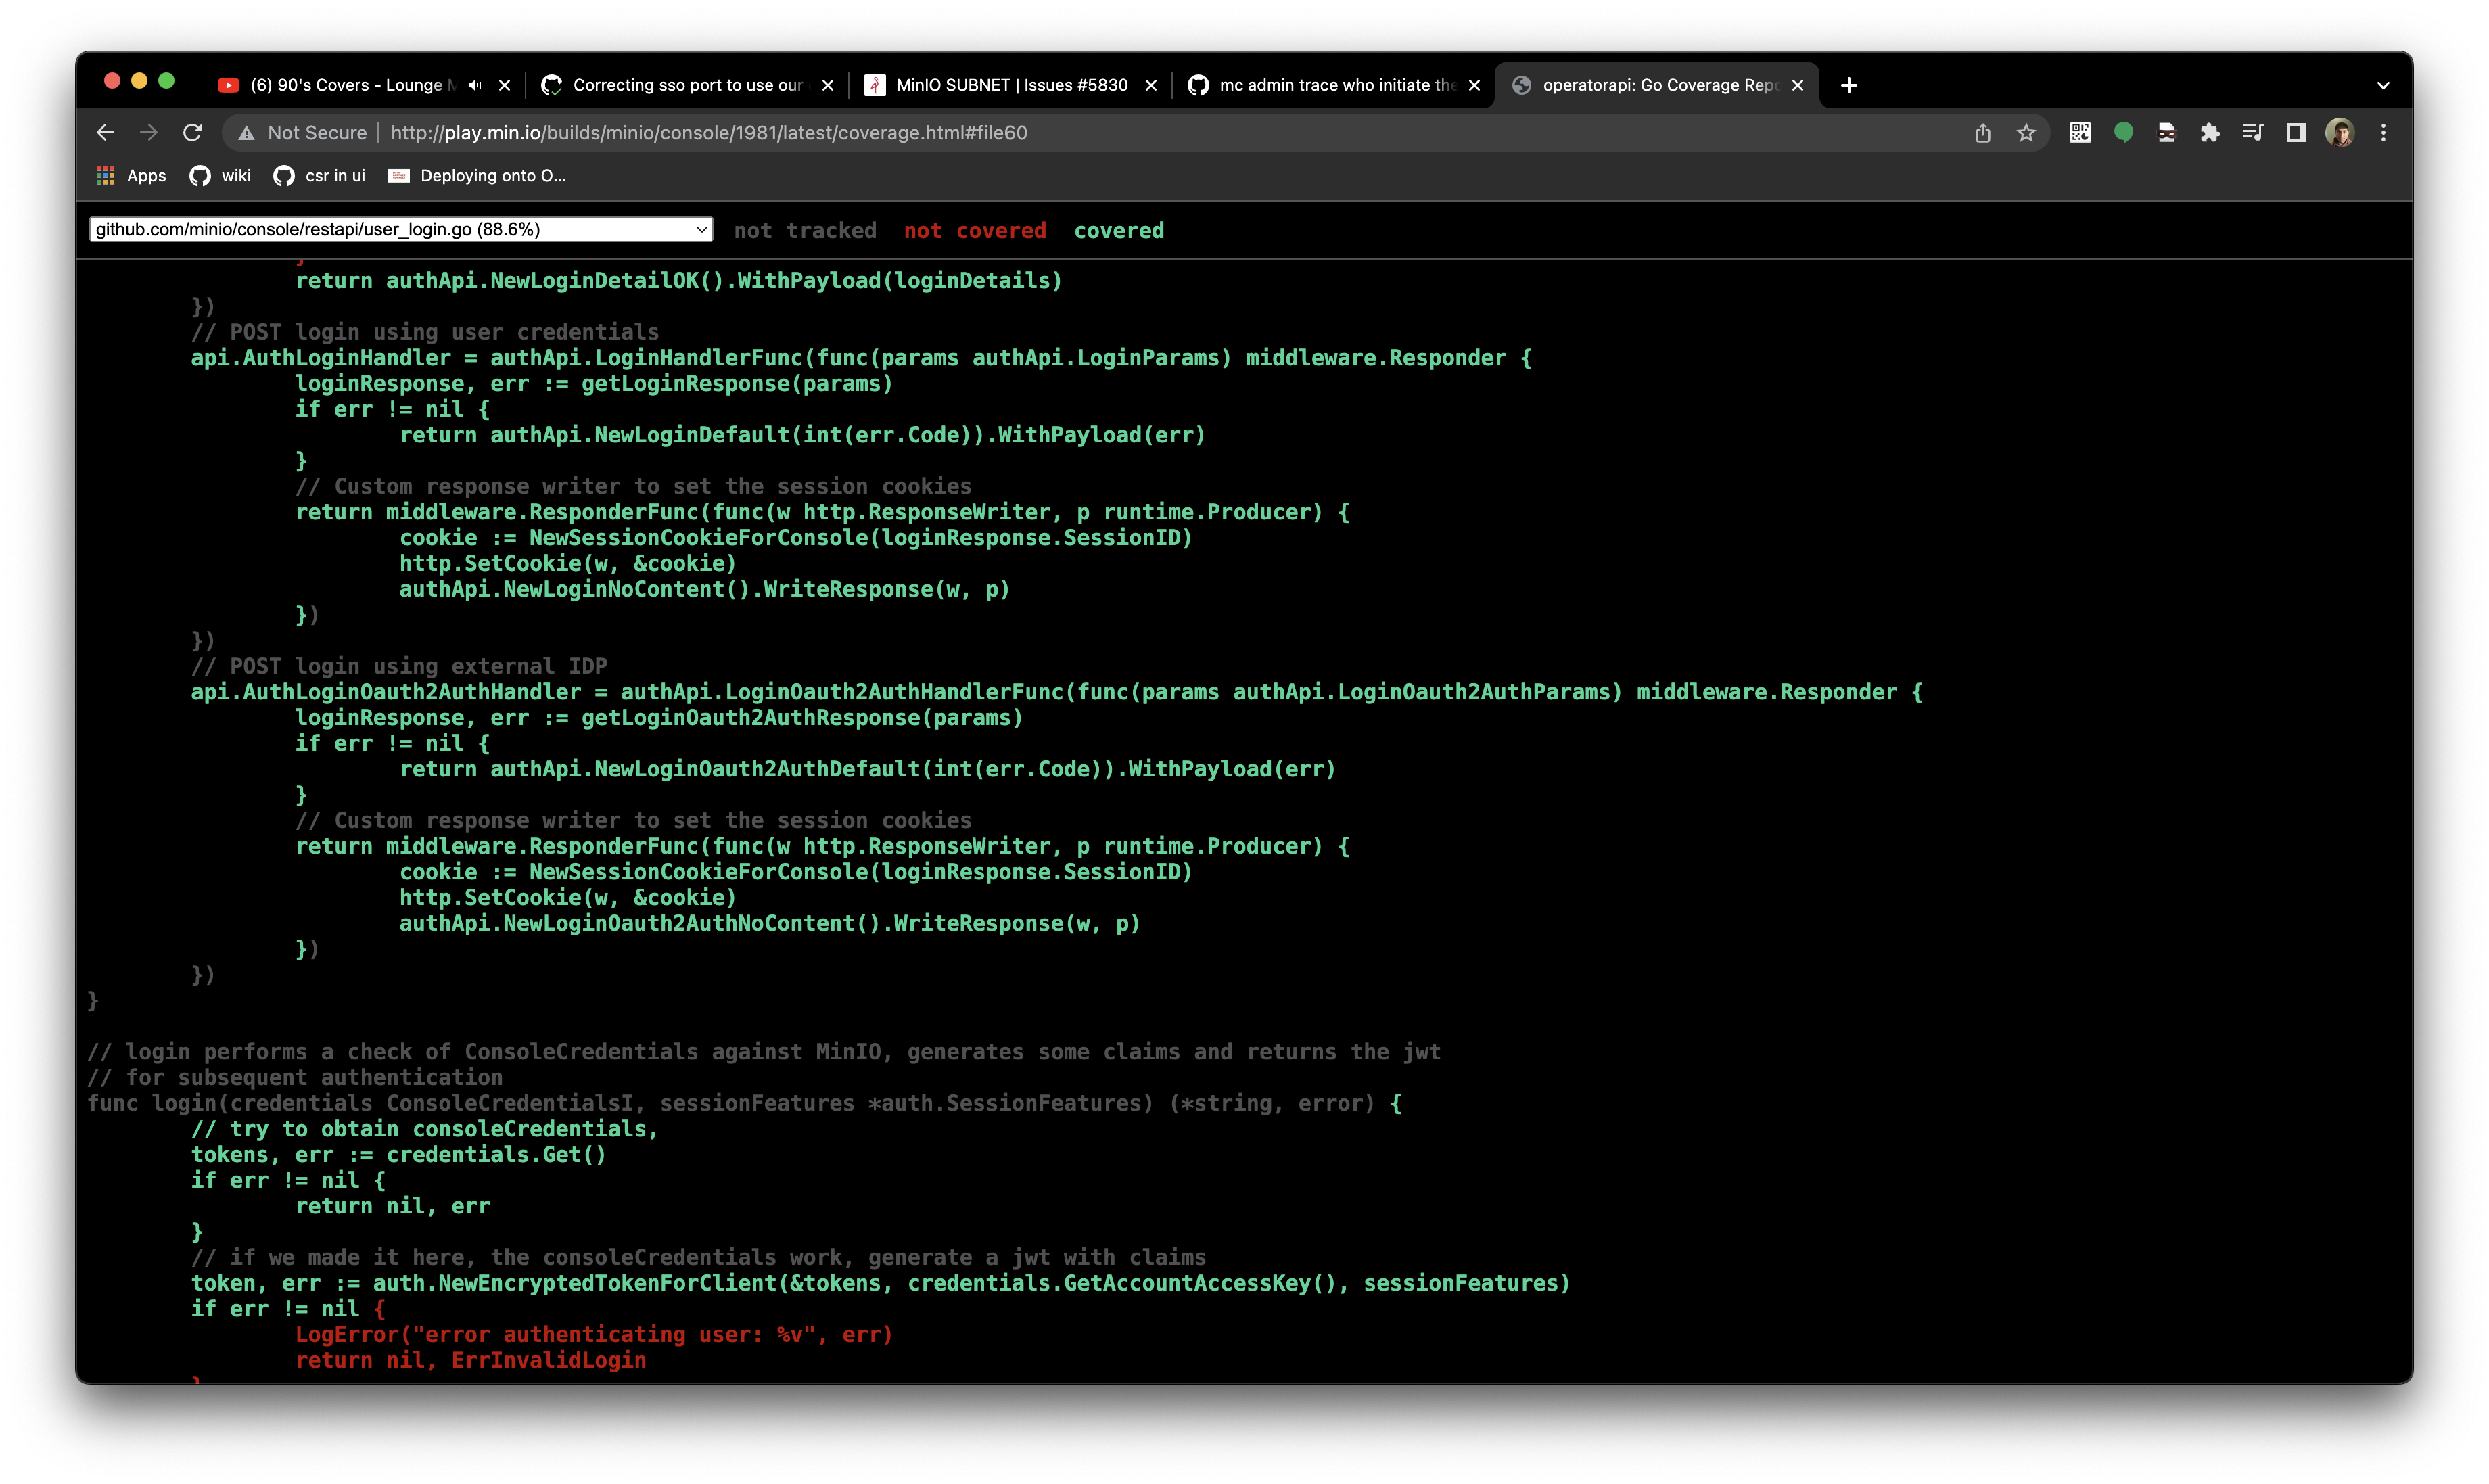This screenshot has height=1484, width=2489.
Task: Open the wiki bookmark
Action: click(221, 176)
